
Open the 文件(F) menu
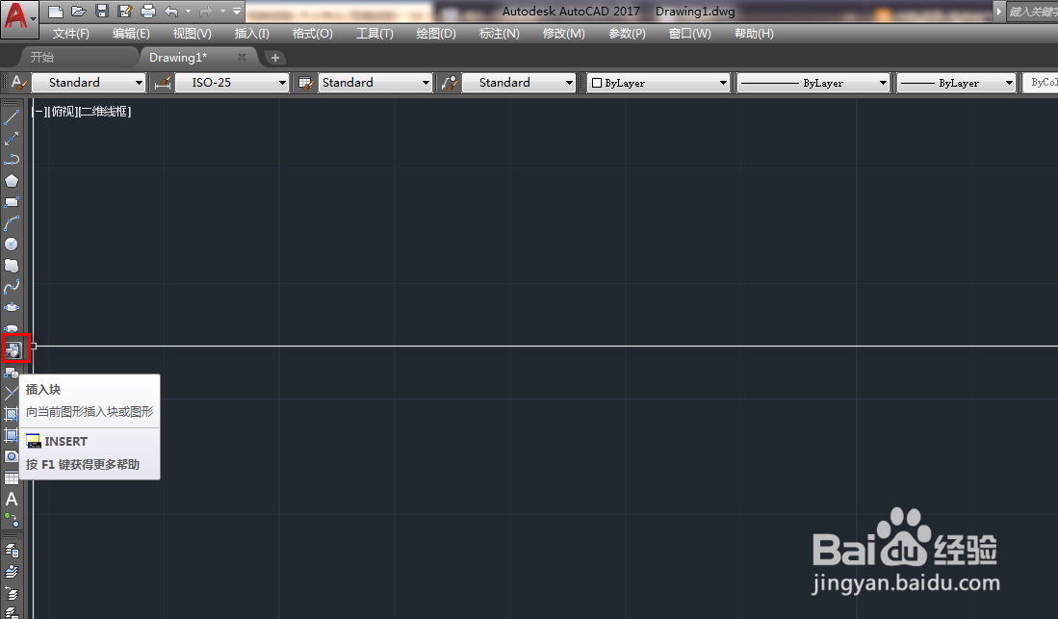[71, 34]
